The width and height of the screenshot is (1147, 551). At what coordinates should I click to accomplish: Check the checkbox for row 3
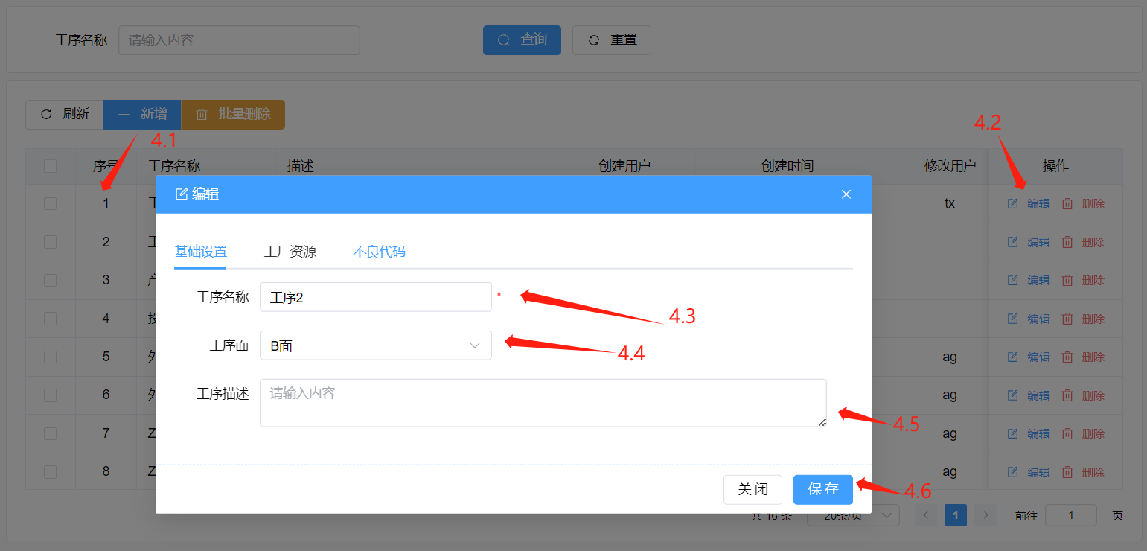[50, 280]
